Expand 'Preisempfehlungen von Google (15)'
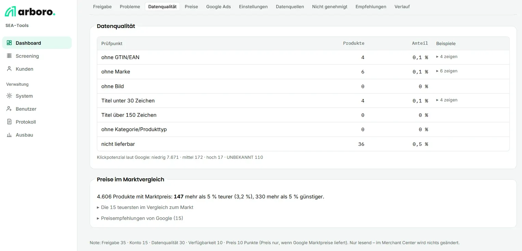The height and width of the screenshot is (251, 522). (140, 218)
